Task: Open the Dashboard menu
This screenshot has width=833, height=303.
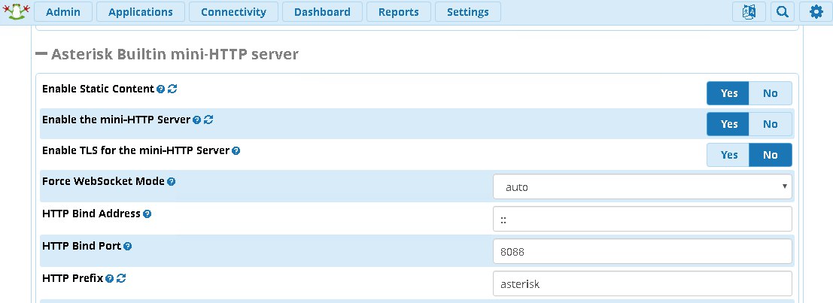Action: coord(323,12)
